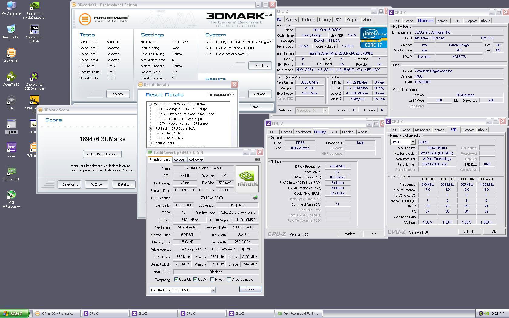Click the BIOS Version field in GPU-Z
This screenshot has width=509, height=318.
click(211, 198)
